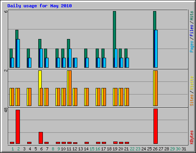Click day 17 on the x-axis
Screen dimensions: 196x153
point(103,149)
